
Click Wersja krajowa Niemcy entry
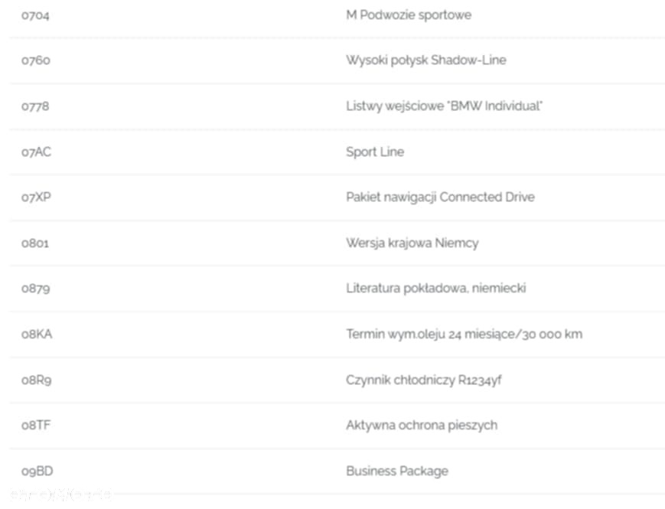pos(412,243)
